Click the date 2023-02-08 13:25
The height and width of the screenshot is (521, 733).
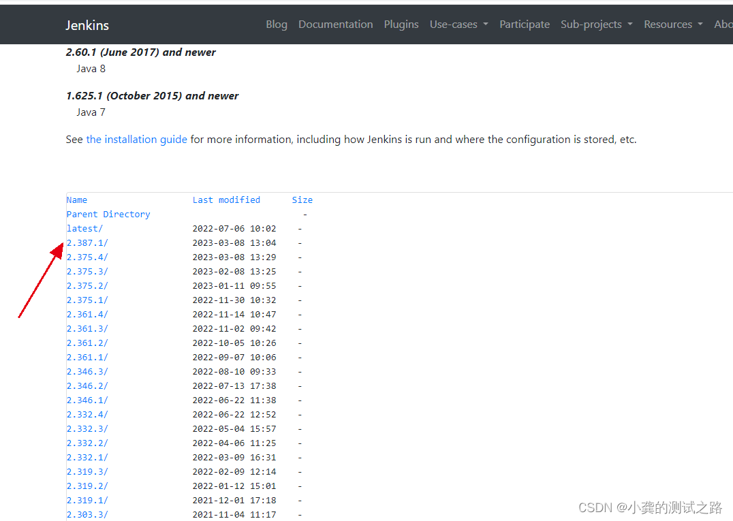[x=234, y=272]
